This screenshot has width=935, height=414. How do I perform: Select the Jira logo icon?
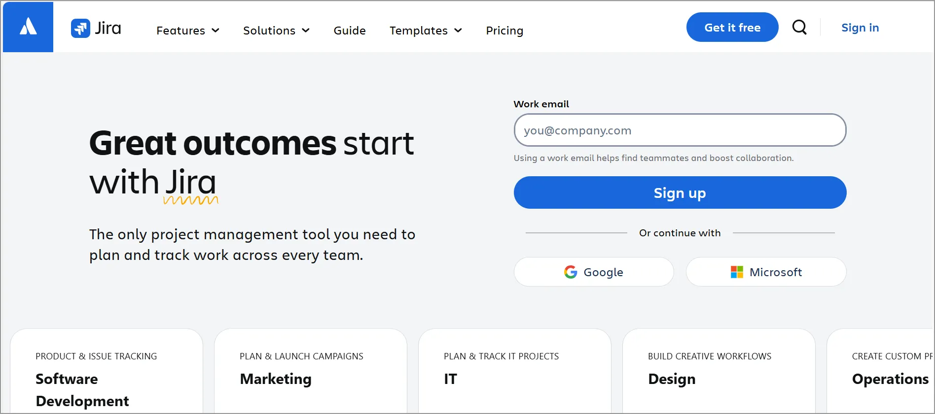(81, 28)
